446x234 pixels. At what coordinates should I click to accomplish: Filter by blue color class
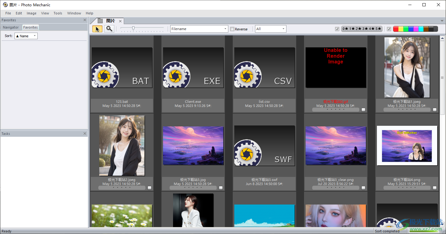(411, 29)
